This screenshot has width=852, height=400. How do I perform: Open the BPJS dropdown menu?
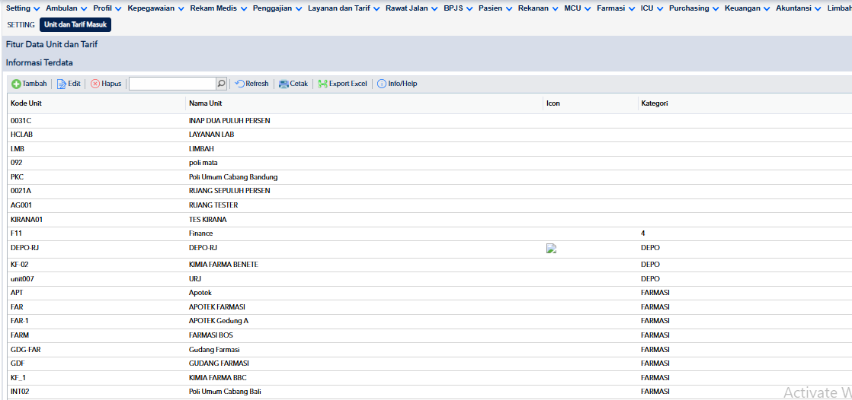(458, 8)
